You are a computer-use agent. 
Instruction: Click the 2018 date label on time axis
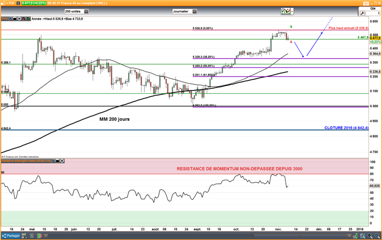(x=360, y=229)
